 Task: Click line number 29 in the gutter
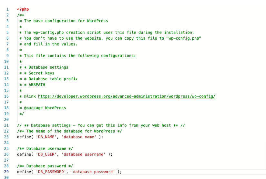click(6, 172)
